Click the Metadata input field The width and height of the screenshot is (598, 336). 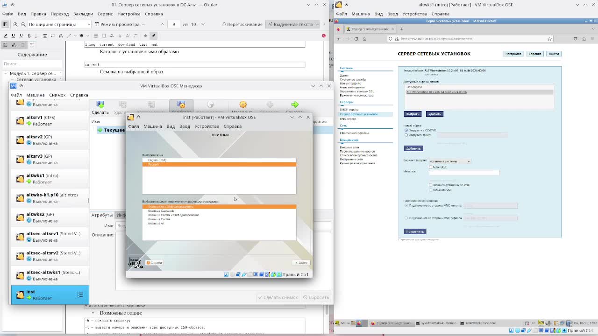(x=464, y=172)
